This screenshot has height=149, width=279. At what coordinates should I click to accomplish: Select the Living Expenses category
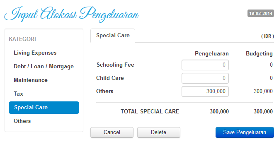(35, 53)
